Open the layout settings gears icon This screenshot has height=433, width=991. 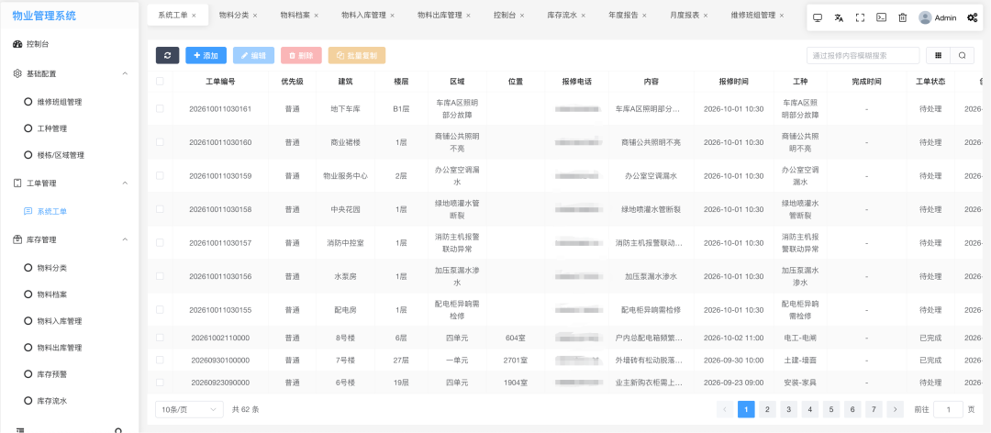pos(973,17)
